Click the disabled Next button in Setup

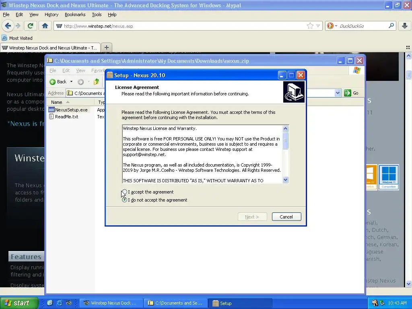[252, 217]
